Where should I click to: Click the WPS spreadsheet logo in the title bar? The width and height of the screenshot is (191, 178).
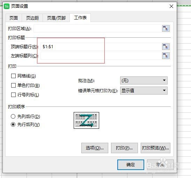click(x=7, y=6)
